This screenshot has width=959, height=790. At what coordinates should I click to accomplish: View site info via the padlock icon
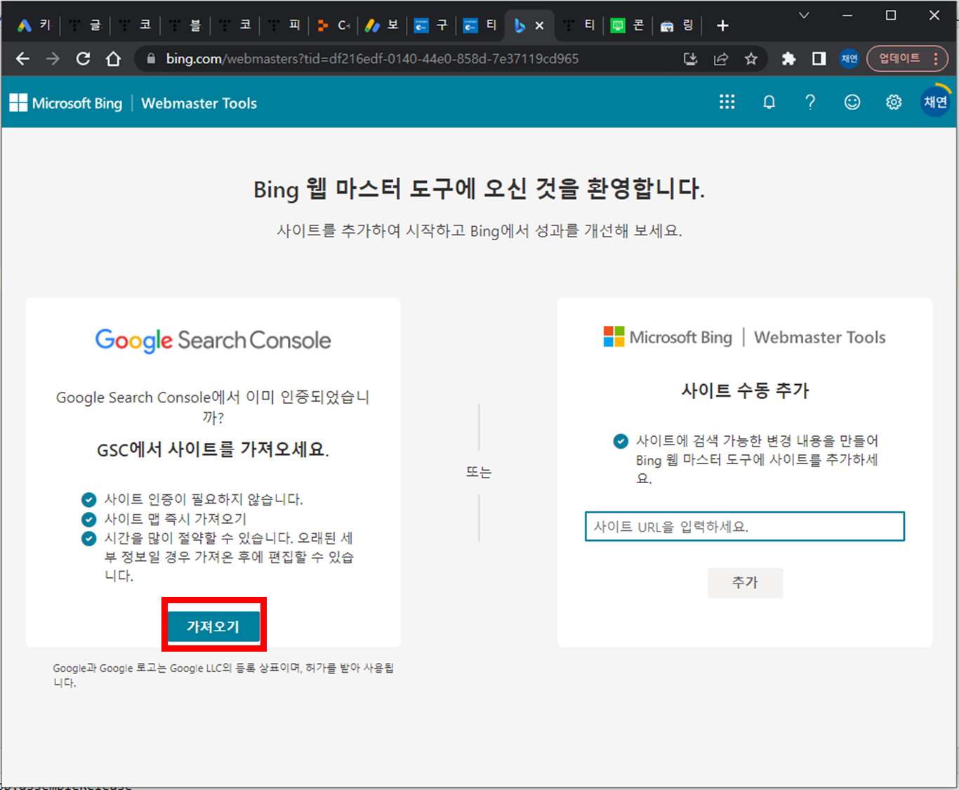click(x=150, y=59)
